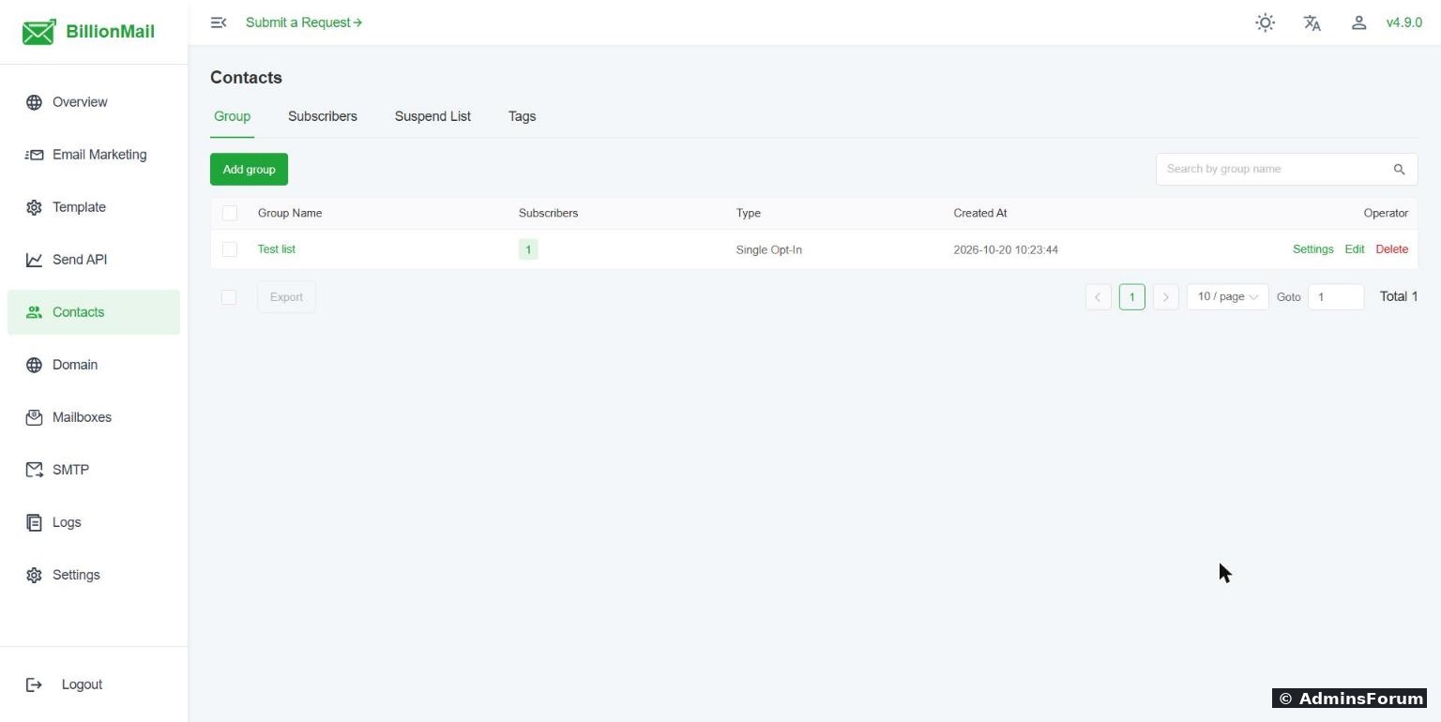
Task: Click the Template gear icon
Action: 34,207
